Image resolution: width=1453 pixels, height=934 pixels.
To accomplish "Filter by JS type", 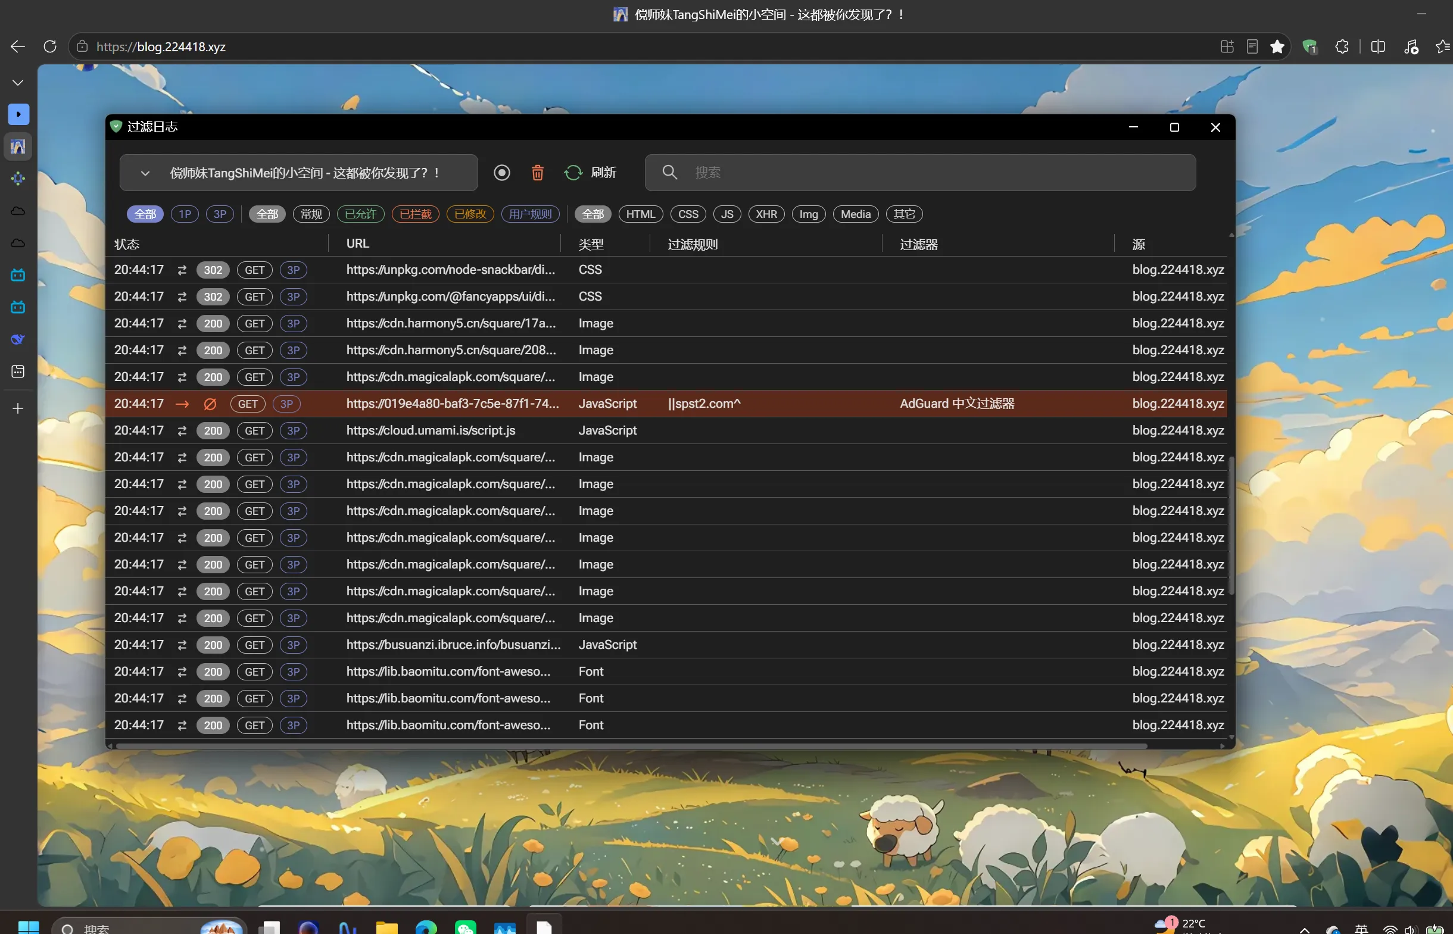I will pos(728,214).
